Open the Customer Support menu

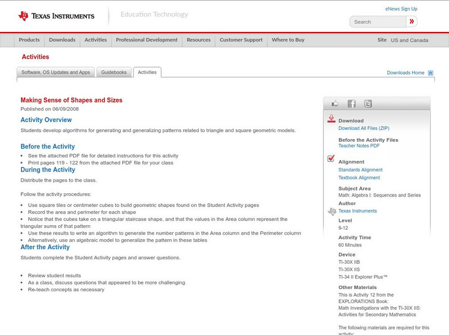point(241,40)
